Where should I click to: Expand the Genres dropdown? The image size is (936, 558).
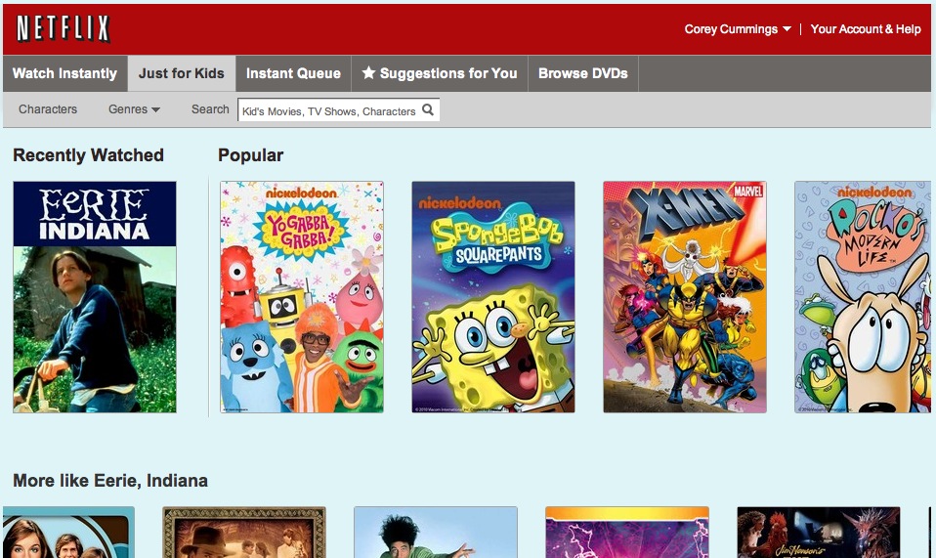pos(134,109)
